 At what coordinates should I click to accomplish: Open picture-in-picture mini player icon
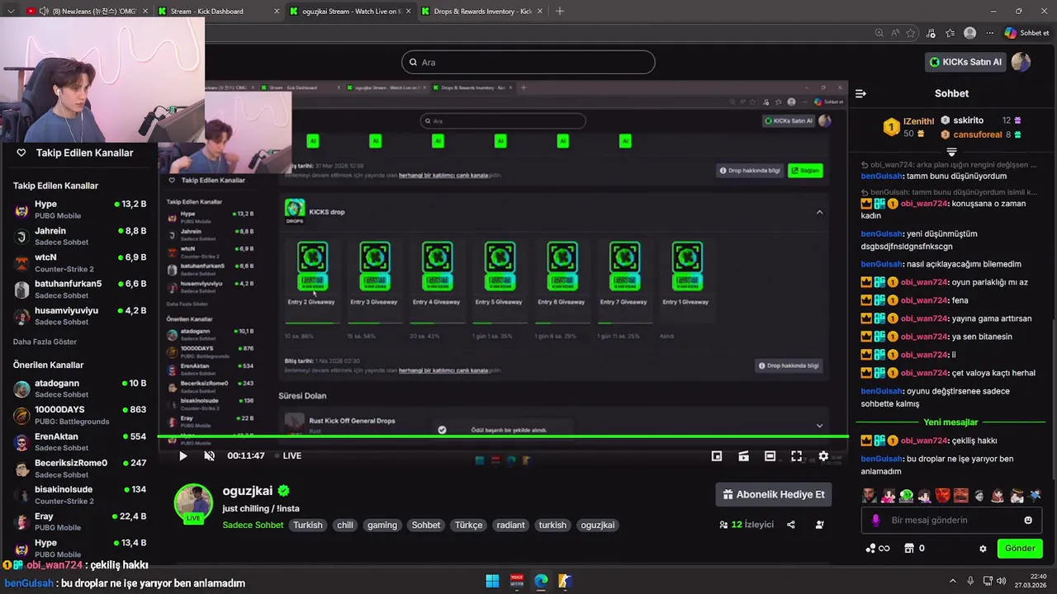click(717, 456)
